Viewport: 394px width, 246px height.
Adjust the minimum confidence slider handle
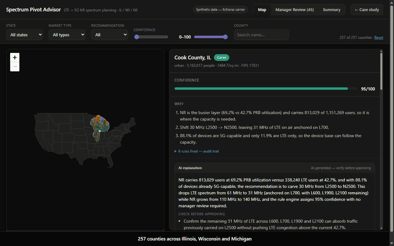[137, 37]
